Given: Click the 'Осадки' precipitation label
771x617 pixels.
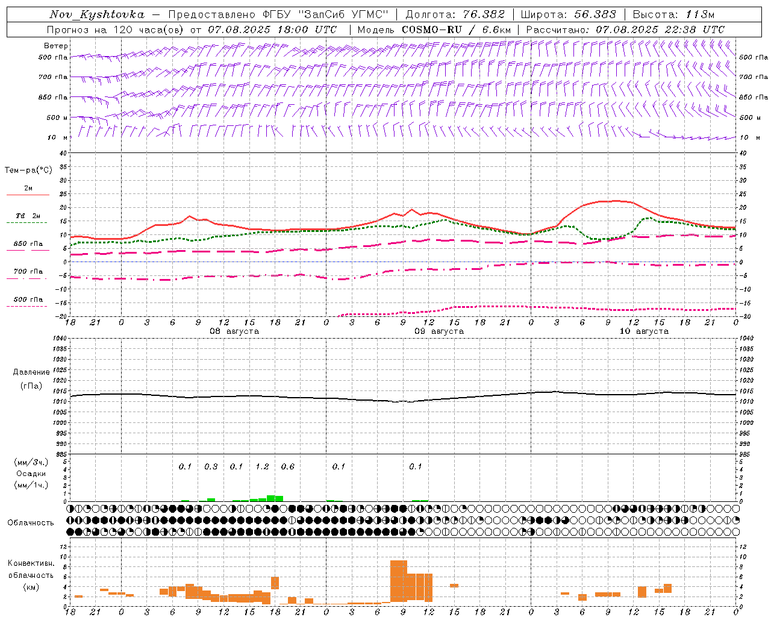Looking at the screenshot, I should 31,474.
